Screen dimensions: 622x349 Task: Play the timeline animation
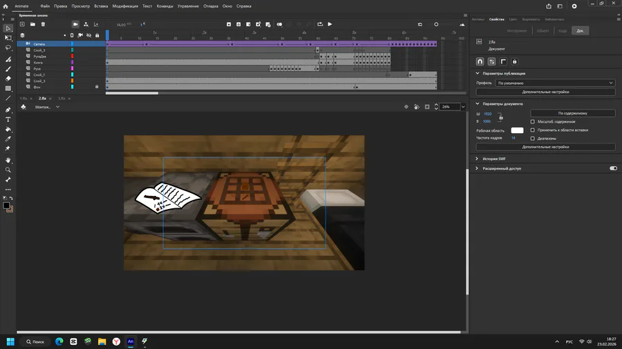click(x=330, y=24)
